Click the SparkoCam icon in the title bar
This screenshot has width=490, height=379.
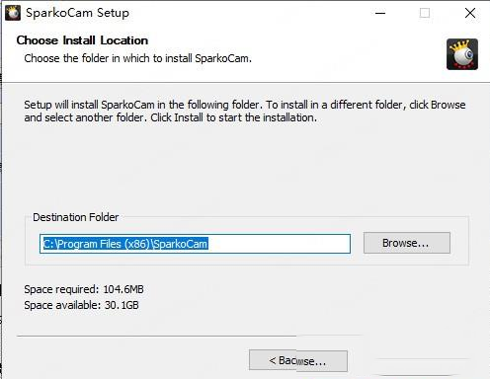(x=13, y=13)
